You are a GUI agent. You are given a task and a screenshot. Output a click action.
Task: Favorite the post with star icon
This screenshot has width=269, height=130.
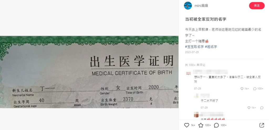[x=201, y=125]
